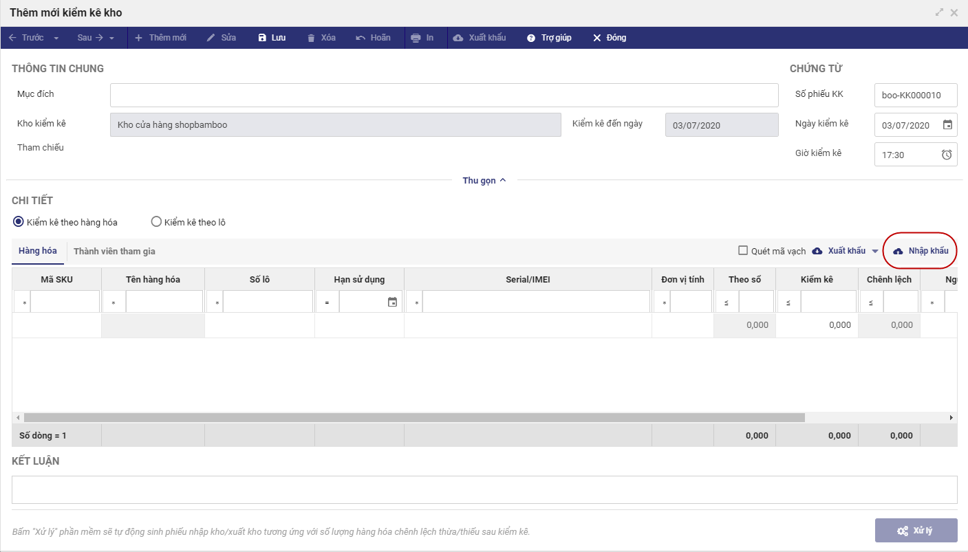Click the Serial/IMEI filter input
Viewport: 968px width, 552px height.
537,302
